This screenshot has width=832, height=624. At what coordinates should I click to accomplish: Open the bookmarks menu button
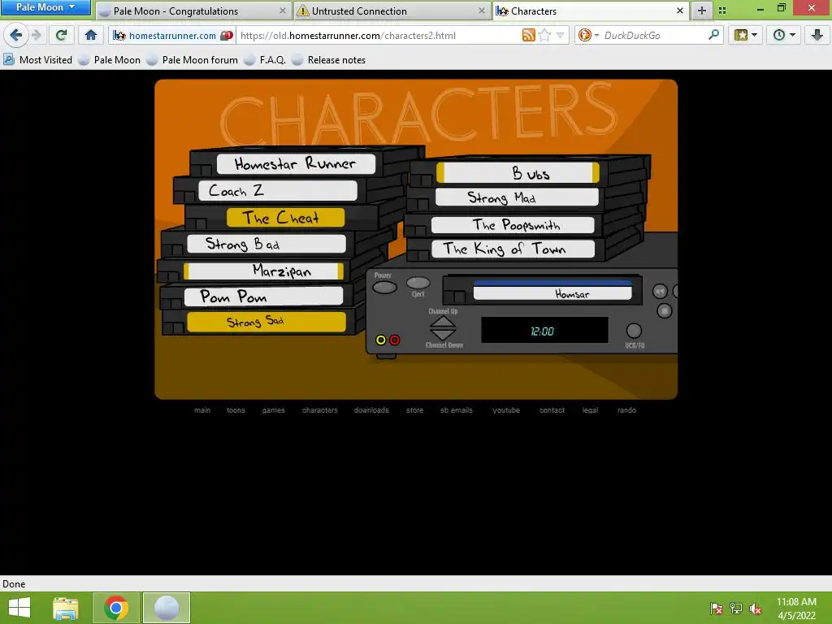tap(745, 36)
